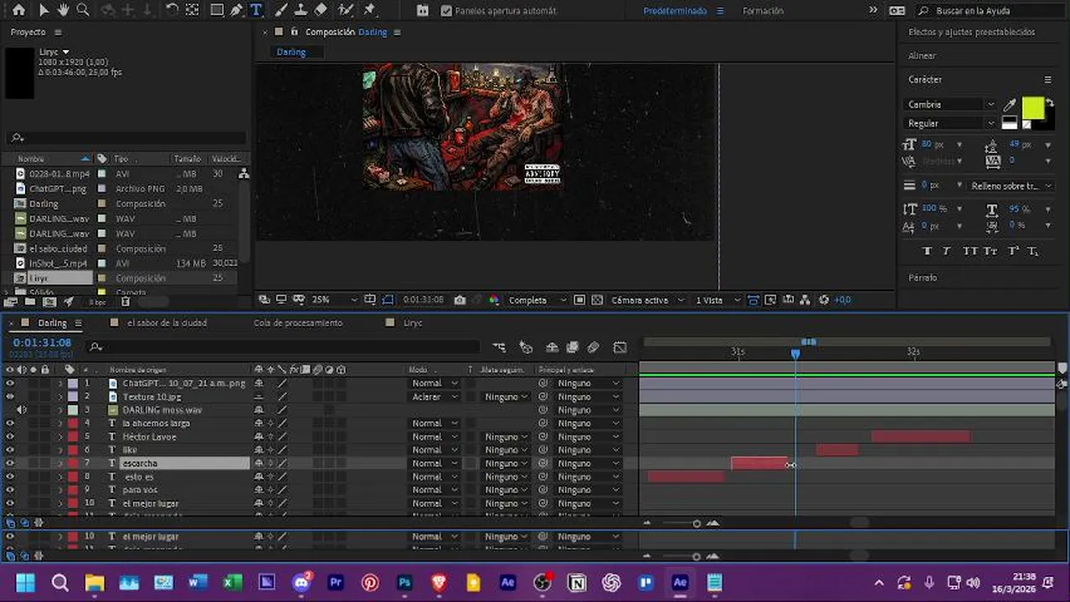Screen dimensions: 1070x602
Task: Open Word from the Windows taskbar
Action: pos(198,583)
